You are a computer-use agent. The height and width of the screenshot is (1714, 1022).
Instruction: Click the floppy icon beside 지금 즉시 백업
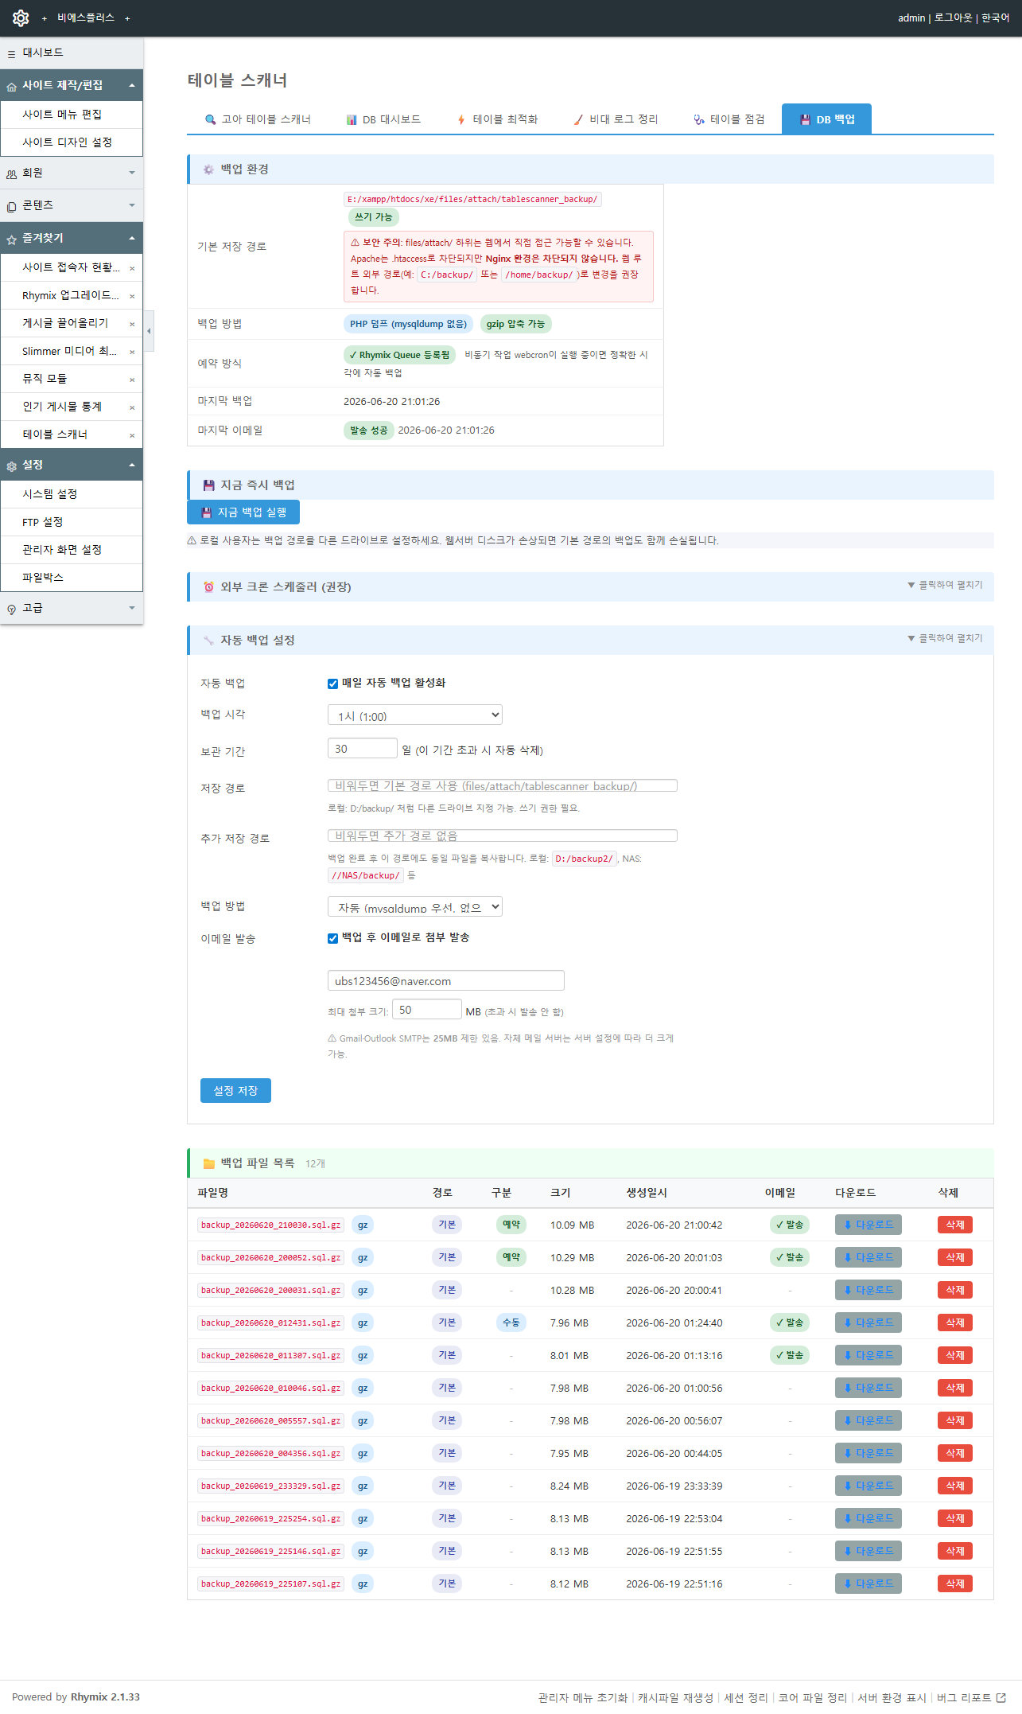pos(209,485)
